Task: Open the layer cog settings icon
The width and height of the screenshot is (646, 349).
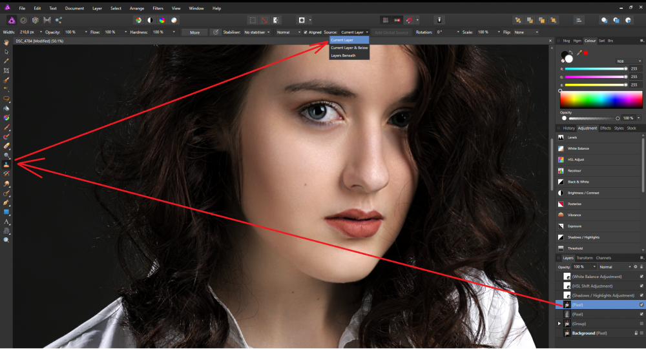Action: click(x=635, y=266)
